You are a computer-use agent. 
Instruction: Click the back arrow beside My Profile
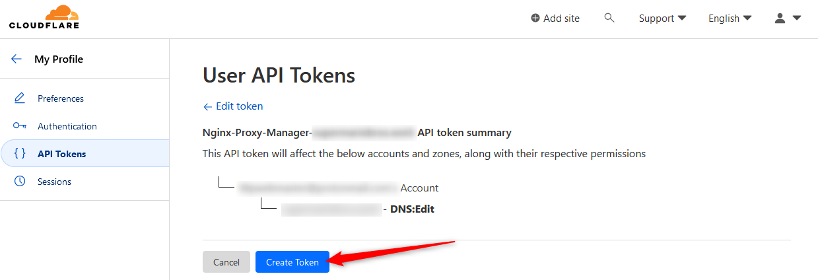tap(17, 59)
